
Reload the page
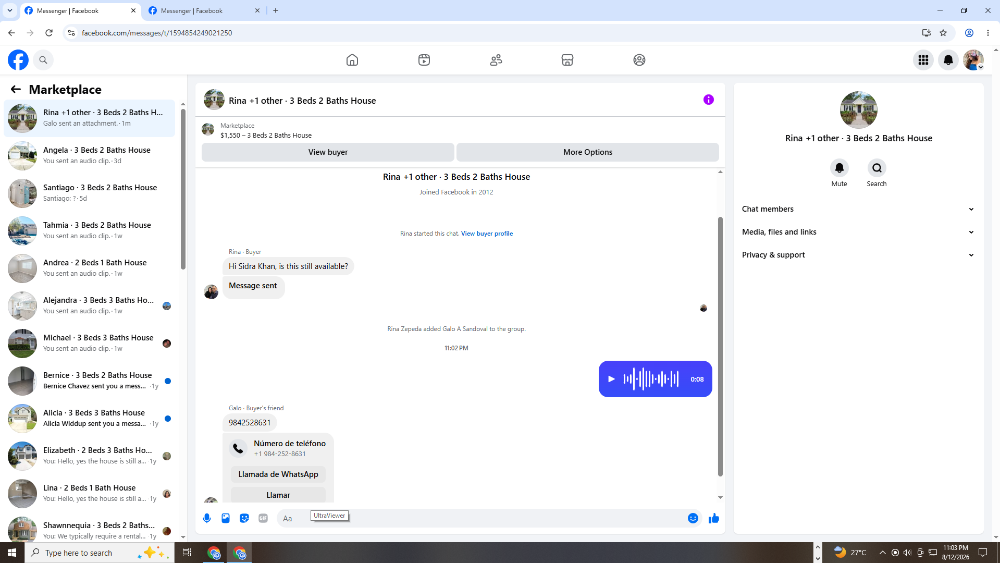49,33
